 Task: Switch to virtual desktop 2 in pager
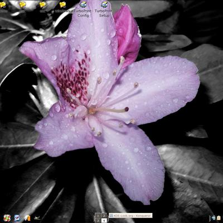[x=104, y=216]
